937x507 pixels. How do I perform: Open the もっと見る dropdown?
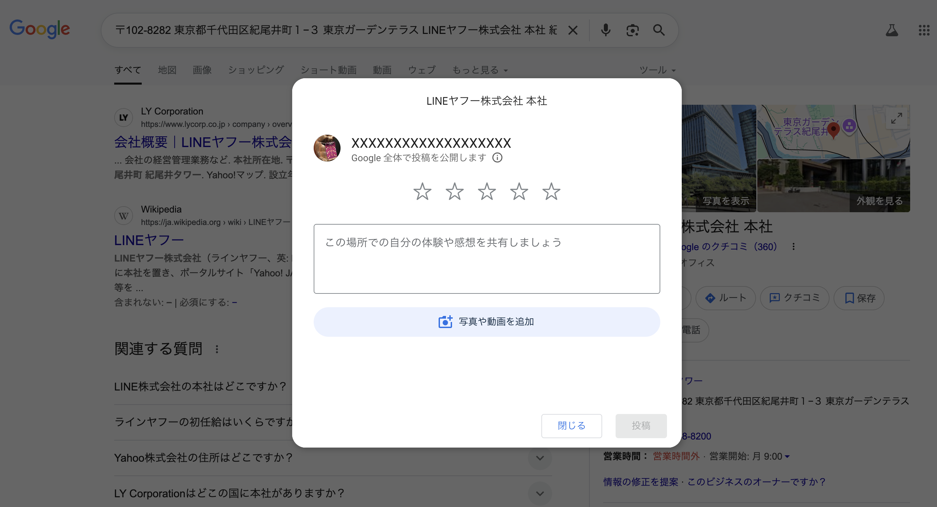(480, 70)
